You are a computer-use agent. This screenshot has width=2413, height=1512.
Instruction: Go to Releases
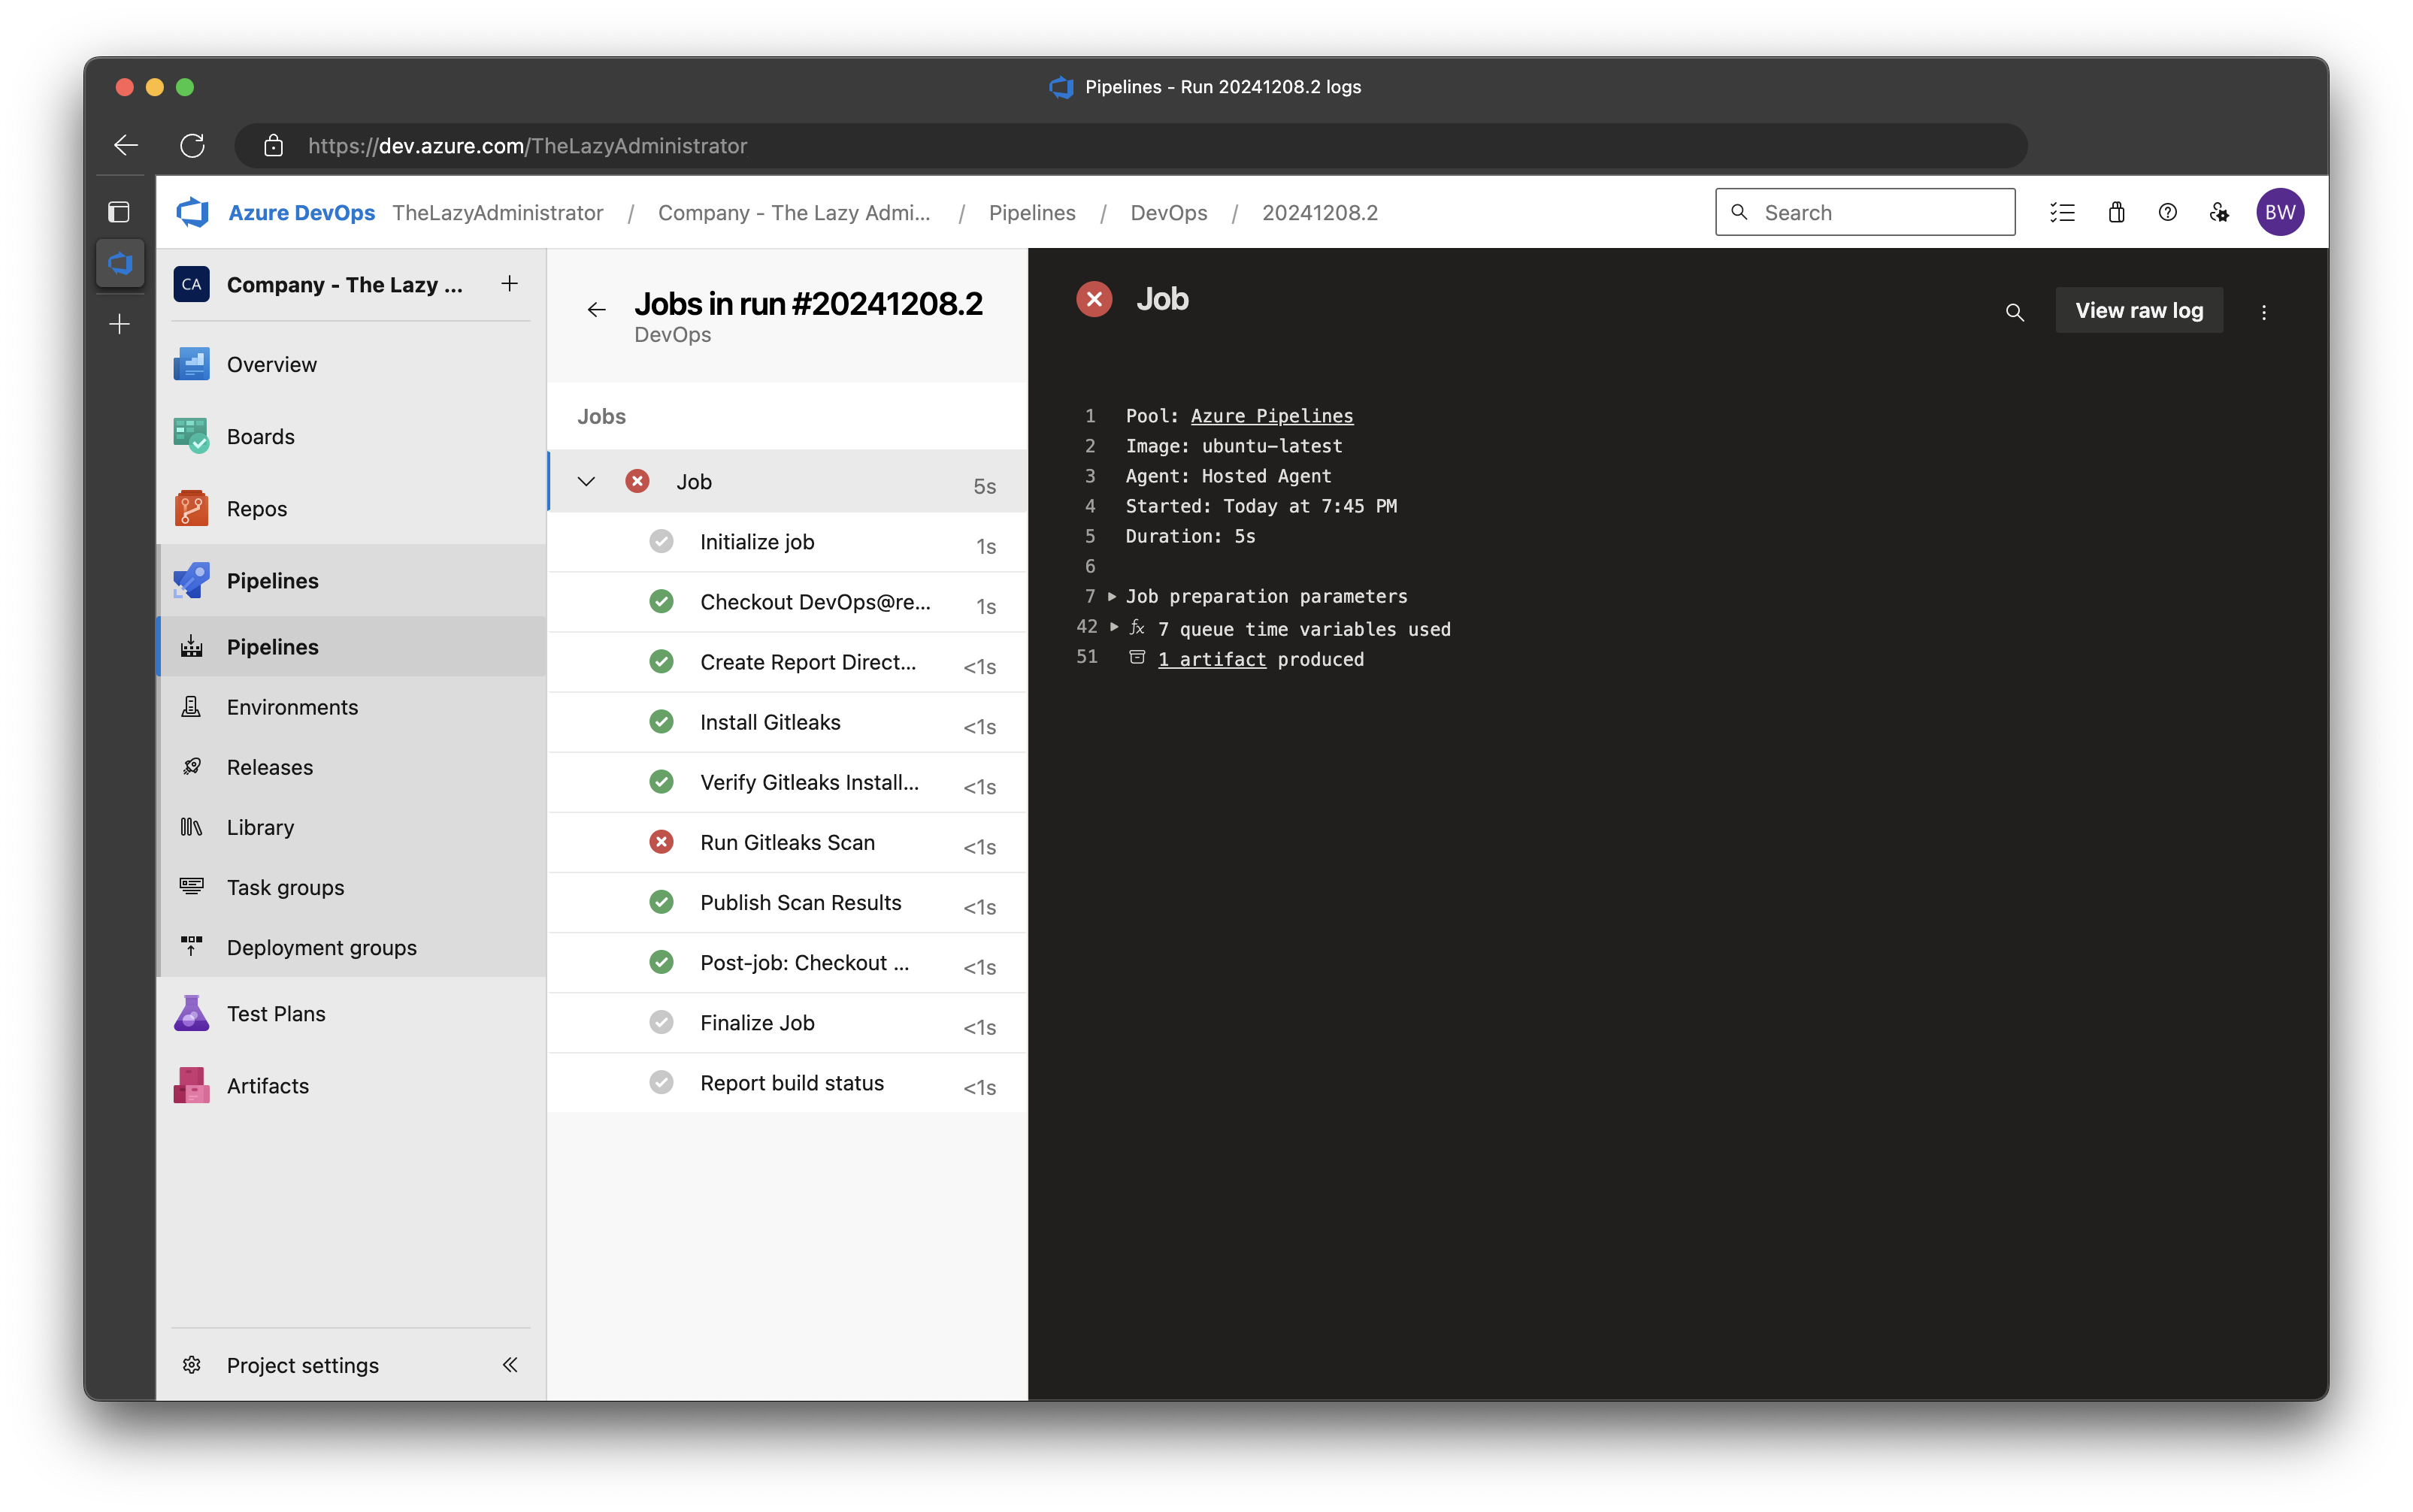pyautogui.click(x=351, y=766)
